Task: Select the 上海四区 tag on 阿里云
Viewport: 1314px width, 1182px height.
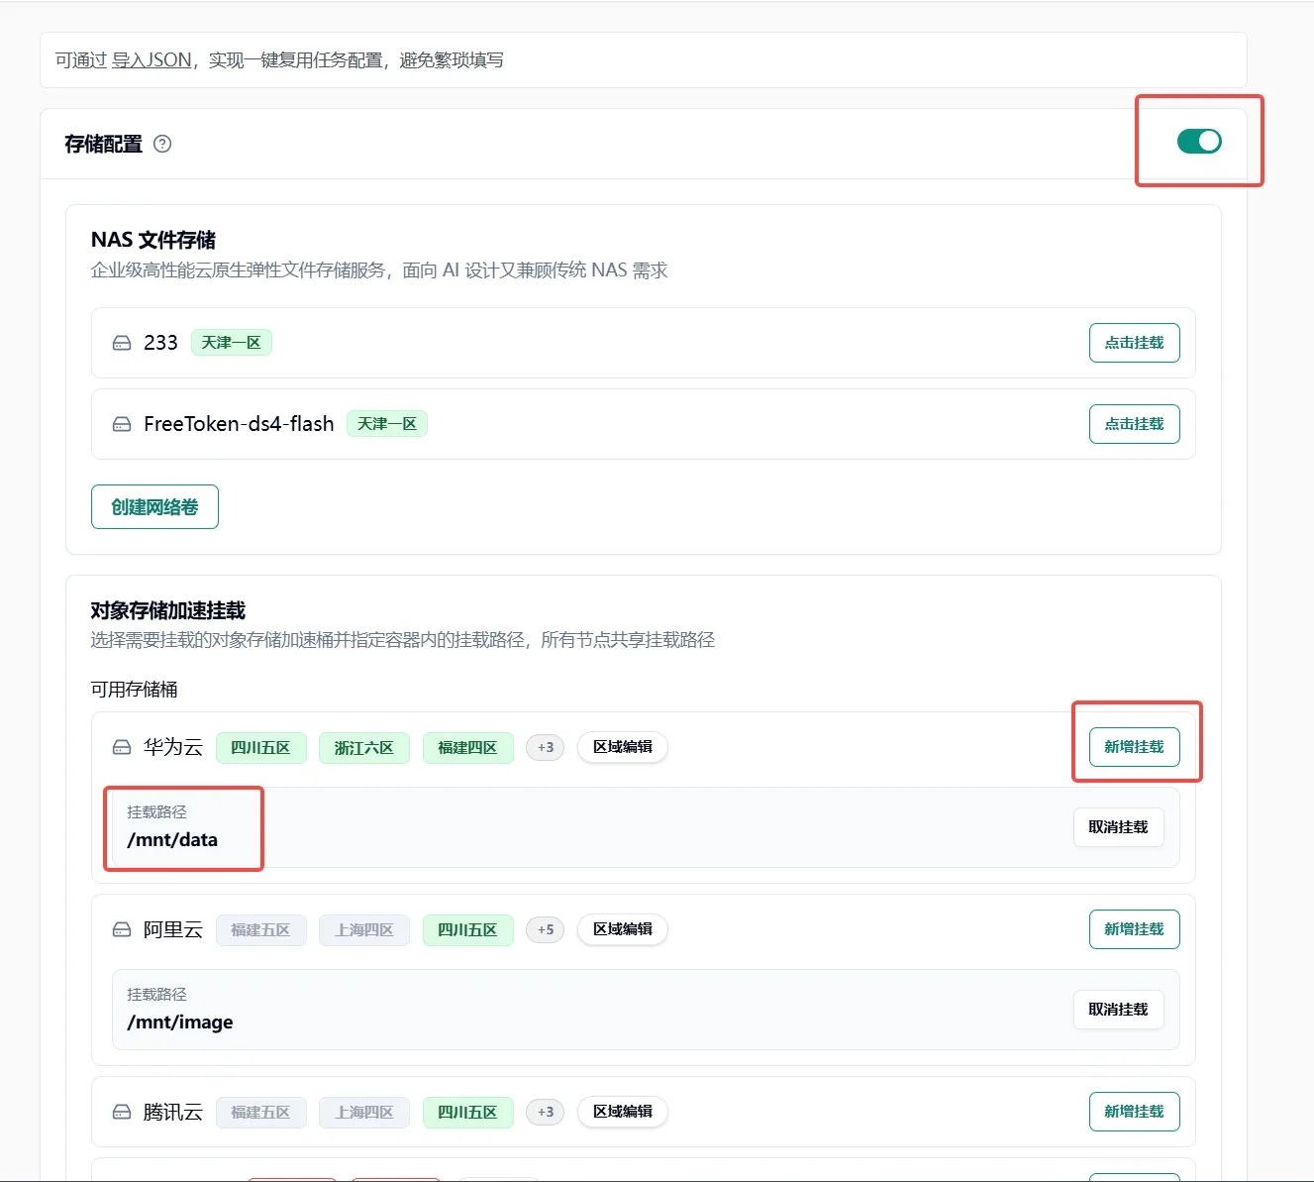Action: pos(364,930)
